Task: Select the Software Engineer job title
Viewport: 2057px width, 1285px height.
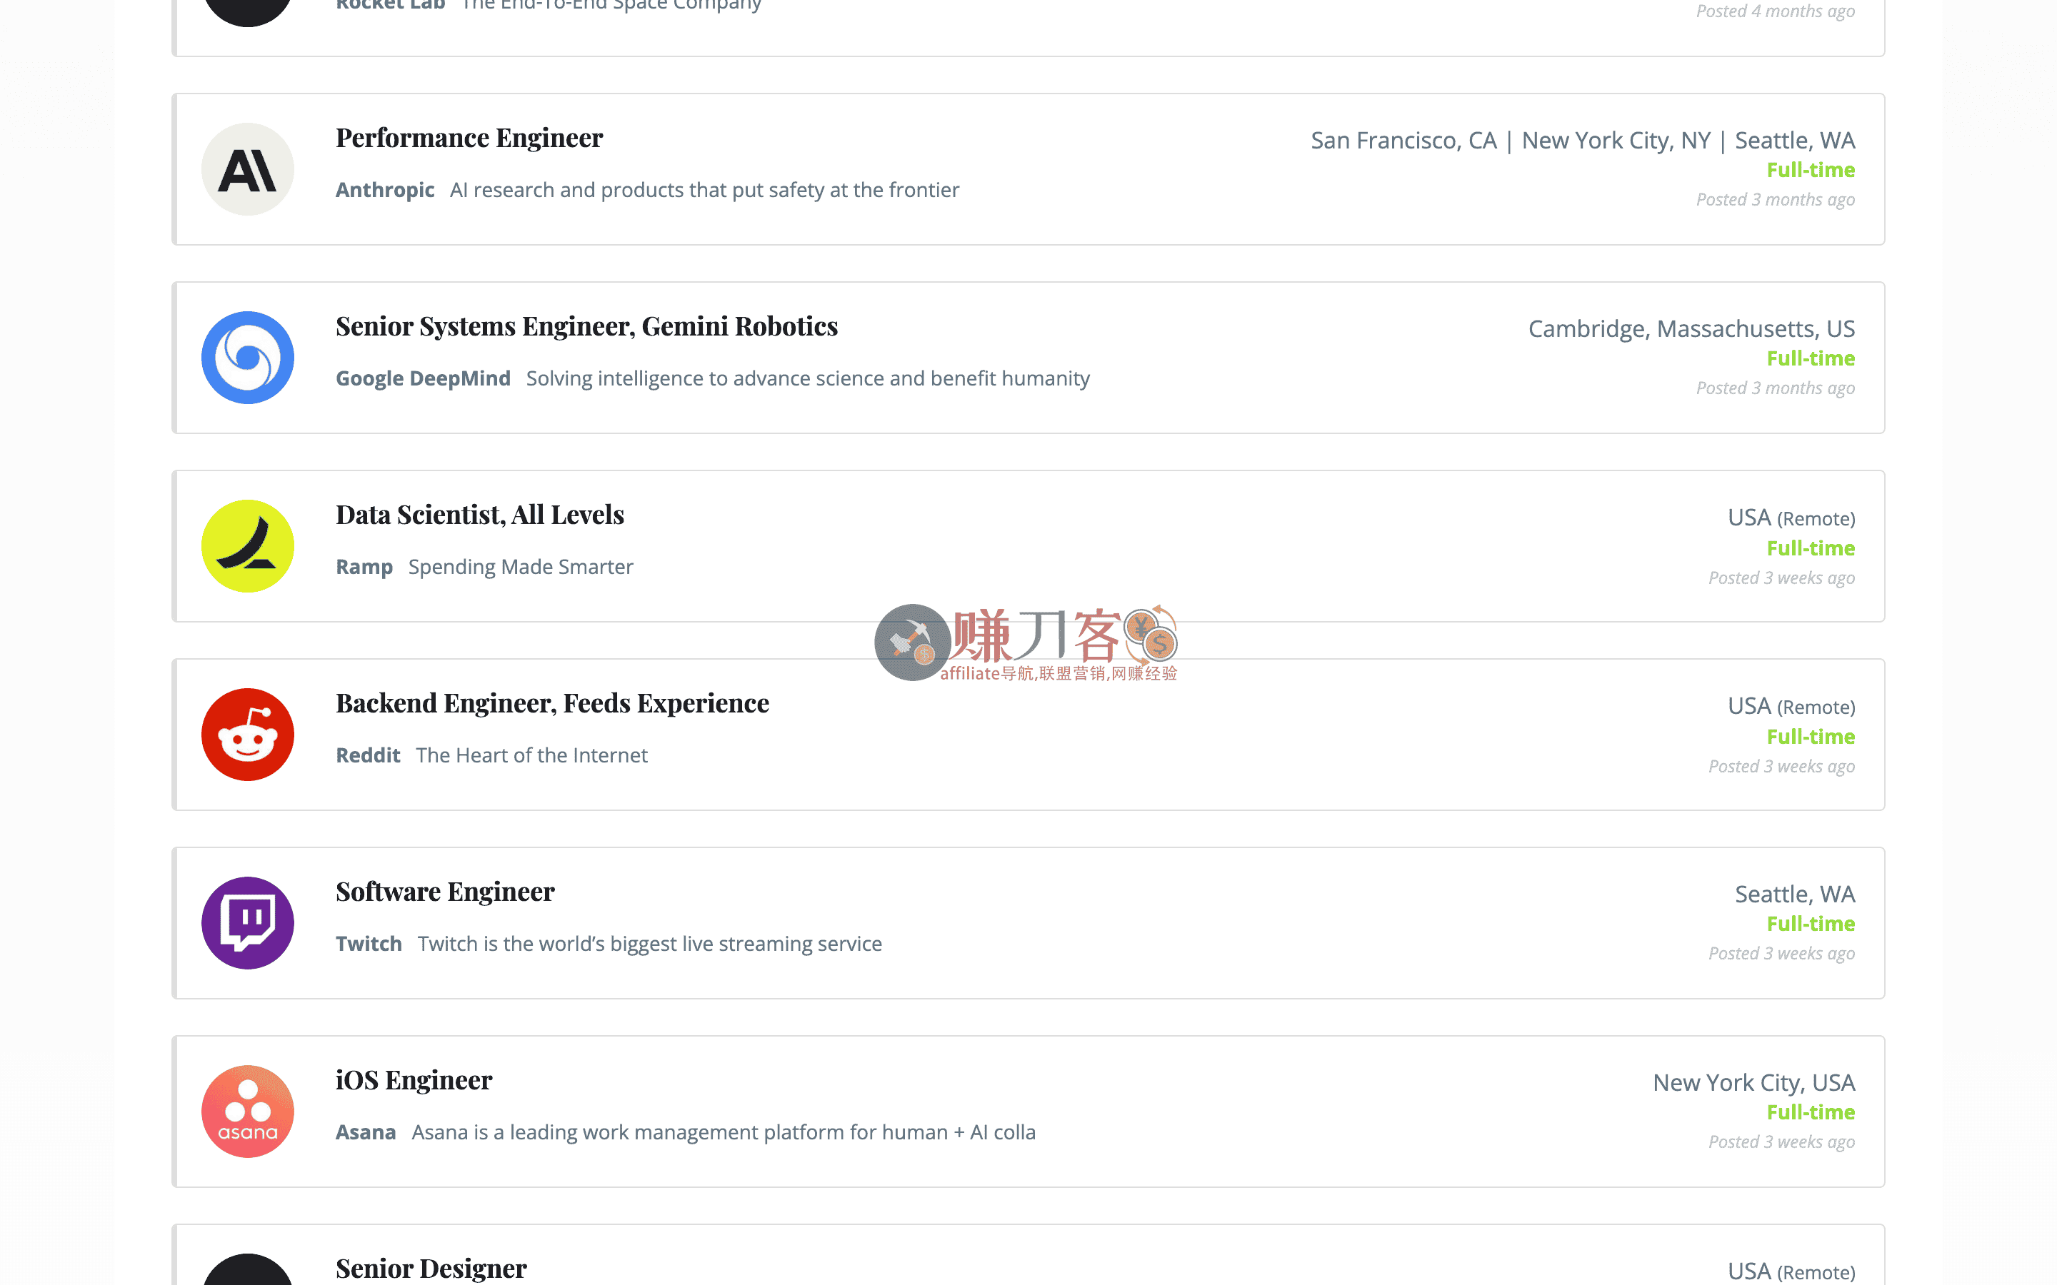Action: pyautogui.click(x=444, y=892)
